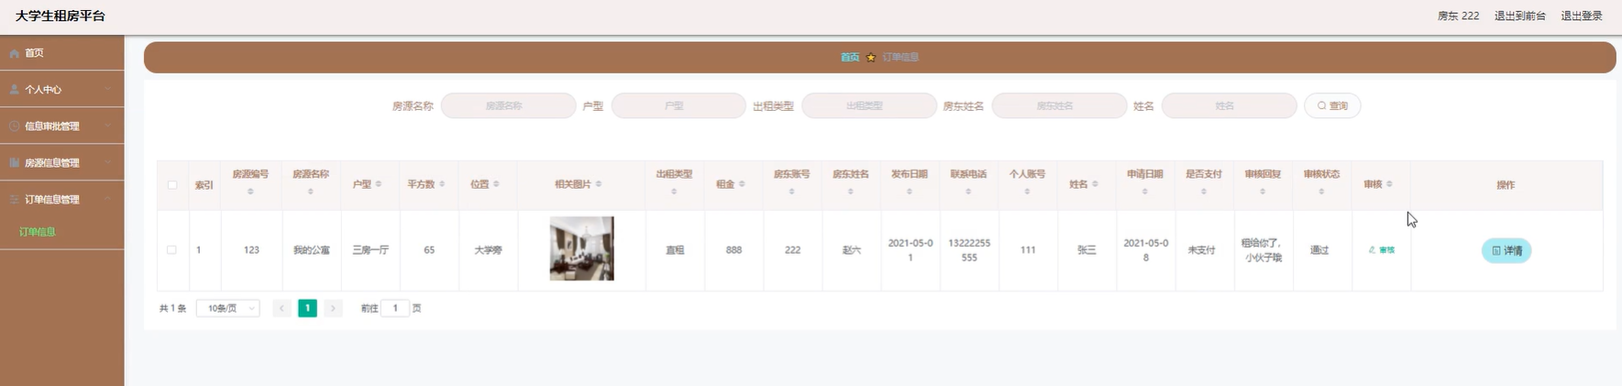Click the 大学旁 location cell

(488, 250)
